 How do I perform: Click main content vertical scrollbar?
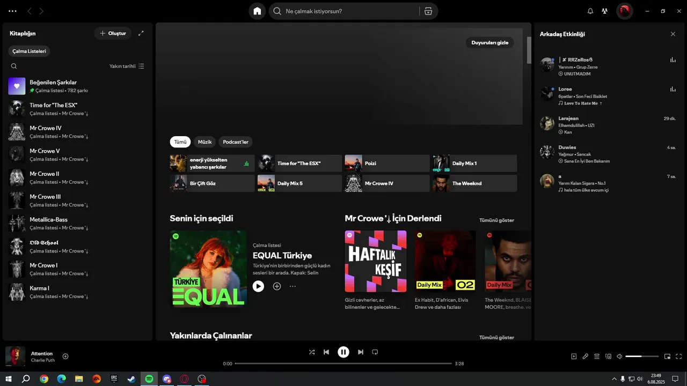529,50
